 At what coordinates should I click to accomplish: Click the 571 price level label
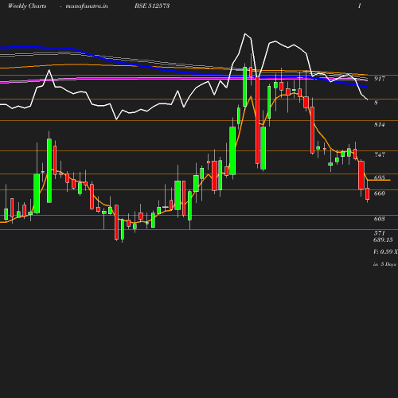pos(380,233)
